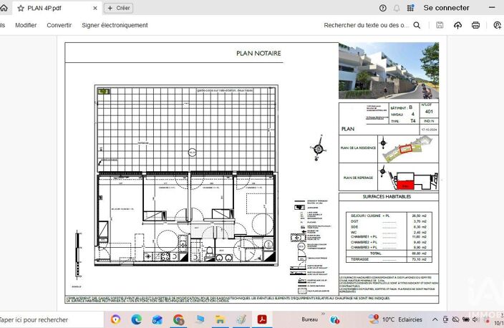Click the PLAN DE REPERAGE label
Image resolution: width=504 pixels, height=328 pixels.
(x=358, y=178)
